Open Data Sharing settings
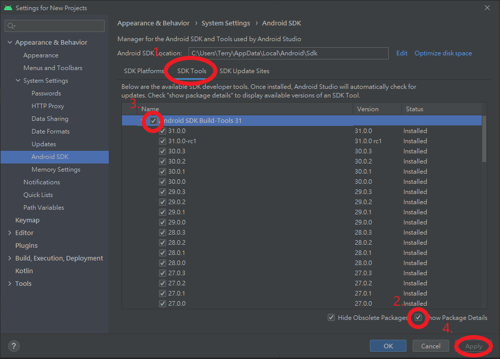 point(50,118)
